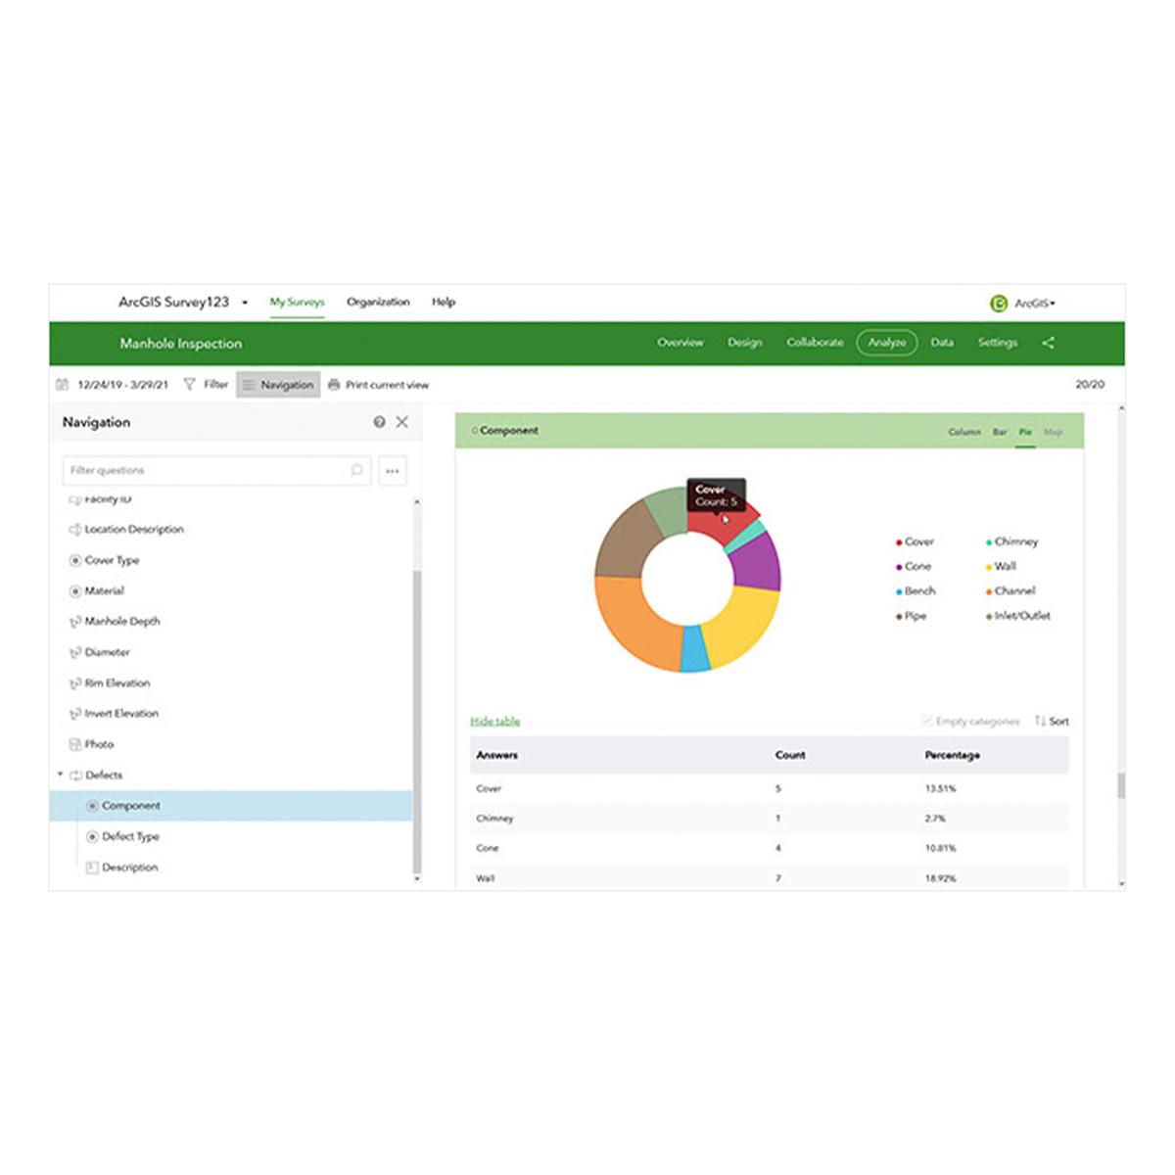Toggle the Empty categories checkbox
Image resolution: width=1175 pixels, height=1175 pixels.
(926, 722)
